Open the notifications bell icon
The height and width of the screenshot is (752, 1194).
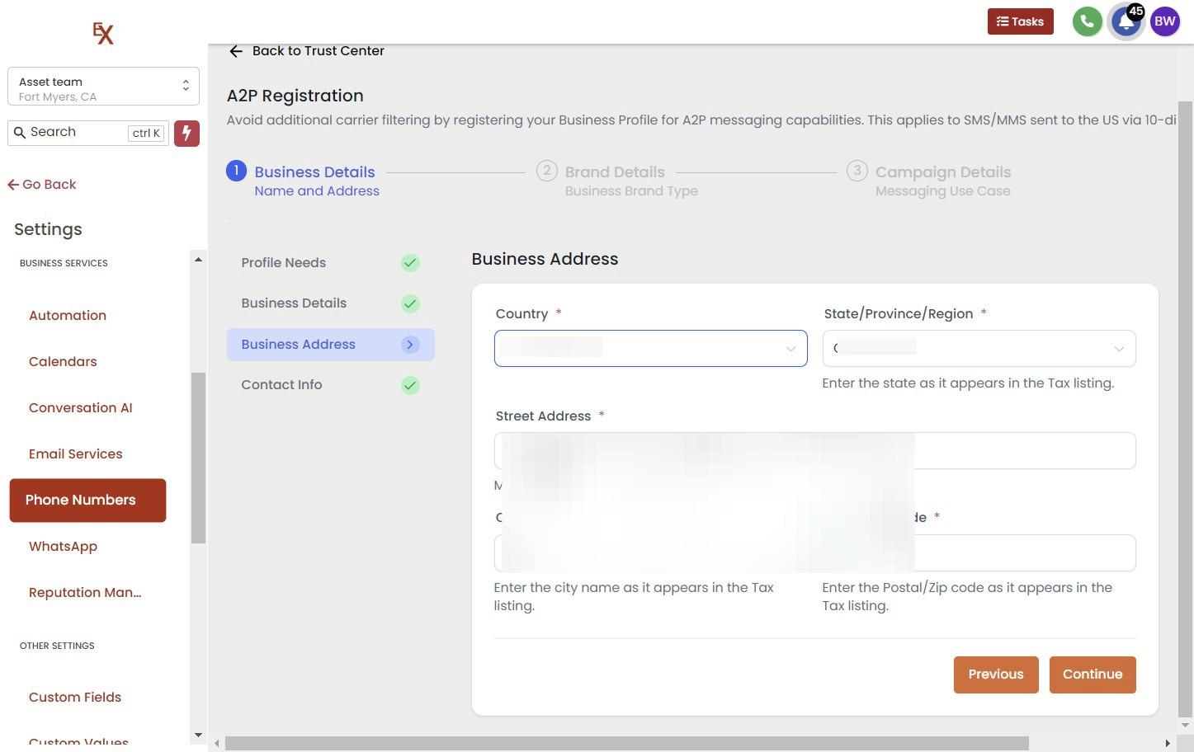(1126, 21)
